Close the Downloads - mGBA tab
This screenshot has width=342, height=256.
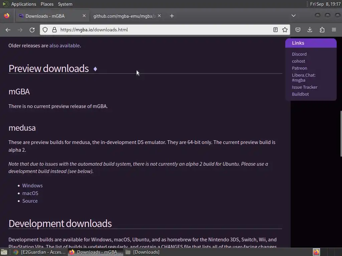click(84, 16)
